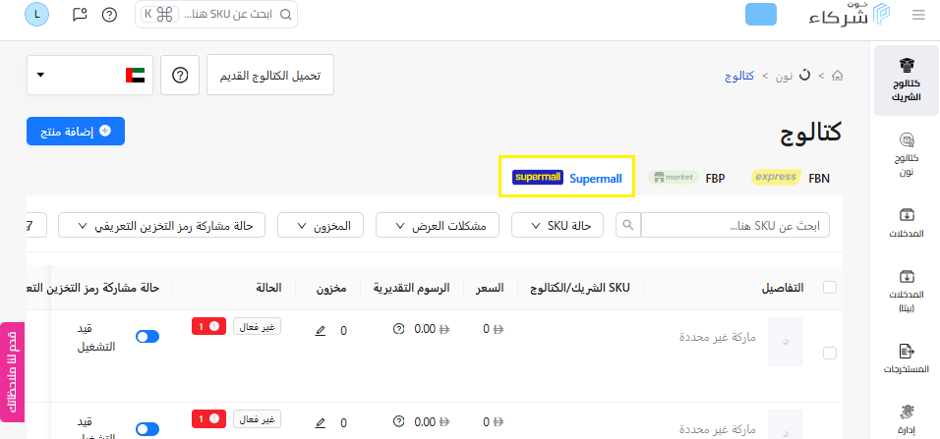The height and width of the screenshot is (439, 940).
Task: Click the التفاصيل column header
Action: pyautogui.click(x=783, y=288)
